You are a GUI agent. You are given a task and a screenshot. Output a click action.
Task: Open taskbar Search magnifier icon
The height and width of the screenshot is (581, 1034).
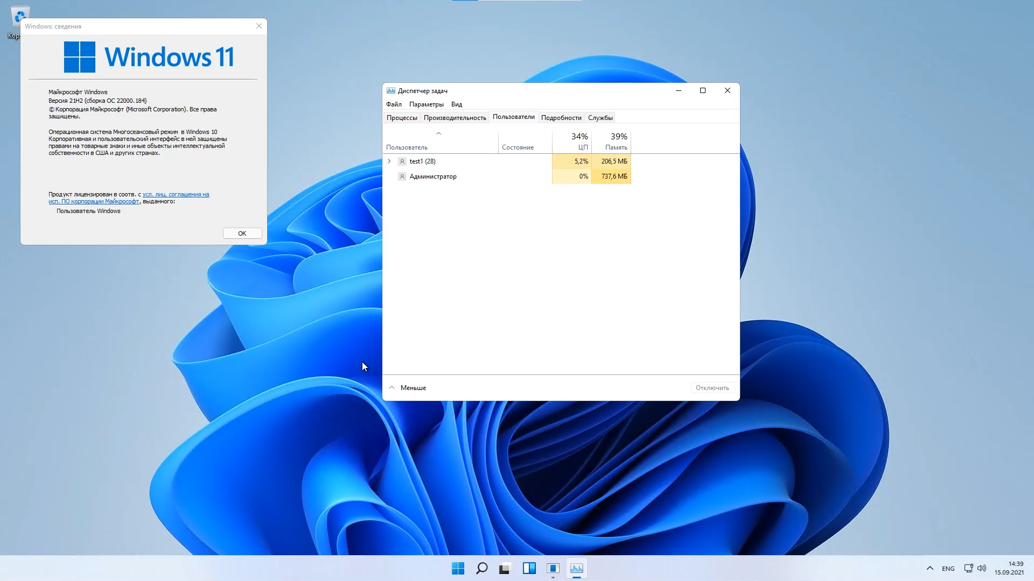481,568
